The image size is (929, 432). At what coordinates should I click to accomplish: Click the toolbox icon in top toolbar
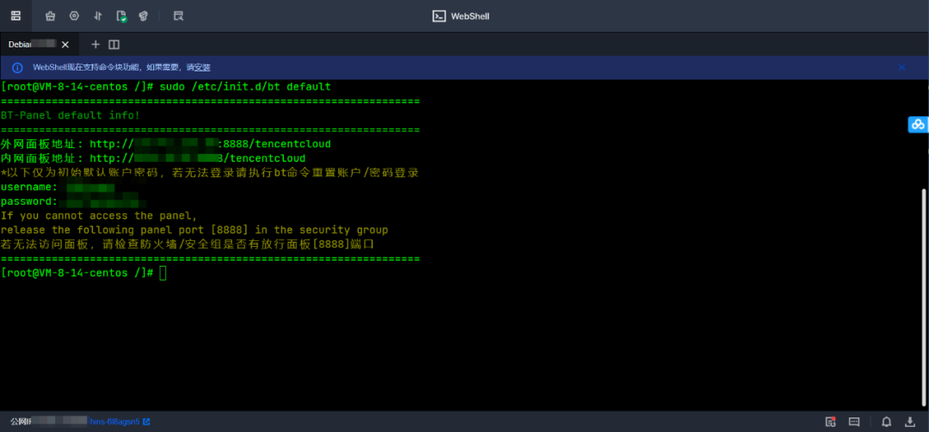(51, 16)
